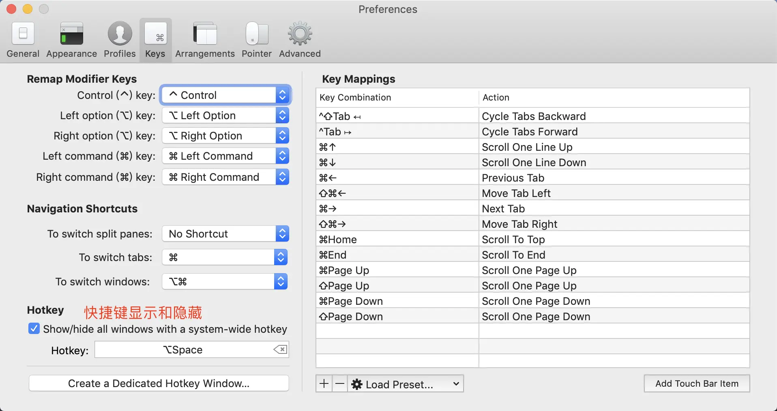777x411 pixels.
Task: Click the plus button to add key mapping
Action: [324, 383]
